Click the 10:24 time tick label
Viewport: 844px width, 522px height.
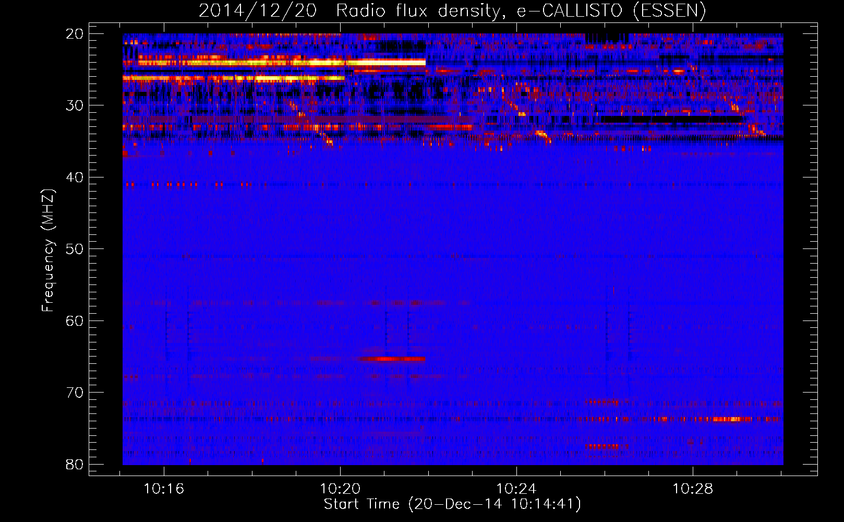[x=516, y=489]
